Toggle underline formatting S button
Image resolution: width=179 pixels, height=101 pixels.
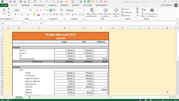22,14
